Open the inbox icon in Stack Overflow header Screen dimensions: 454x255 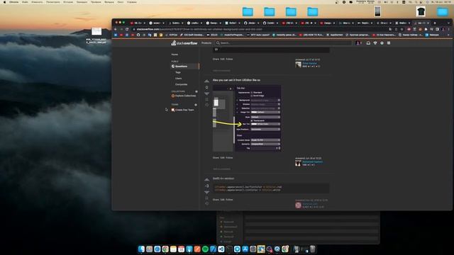pyautogui.click(x=368, y=42)
